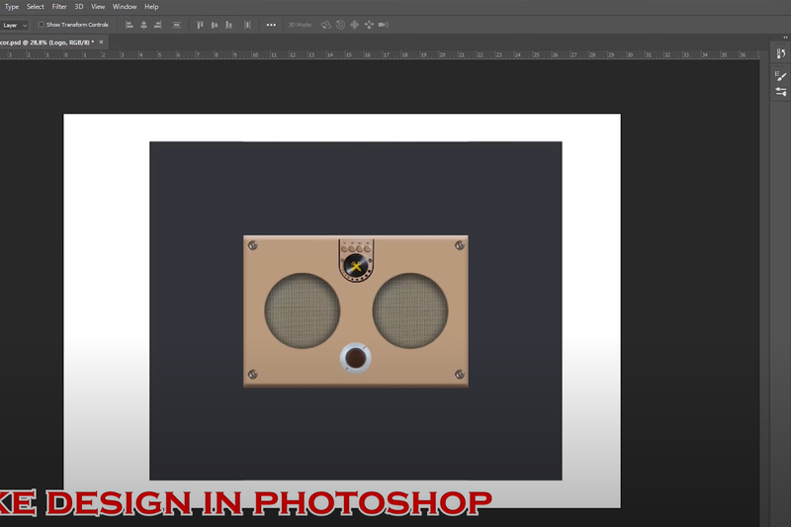Open the Window menu
Screen dimensions: 791x527
coord(125,7)
